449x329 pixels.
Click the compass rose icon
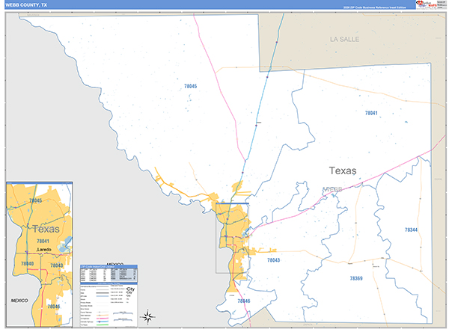148,316
